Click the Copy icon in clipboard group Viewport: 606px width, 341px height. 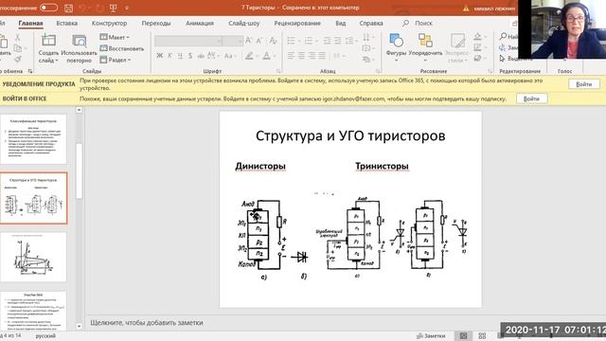(17, 48)
